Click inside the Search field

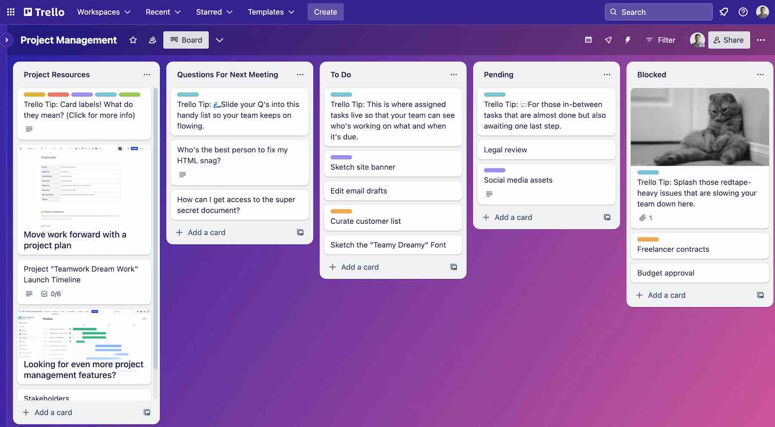[x=658, y=12]
